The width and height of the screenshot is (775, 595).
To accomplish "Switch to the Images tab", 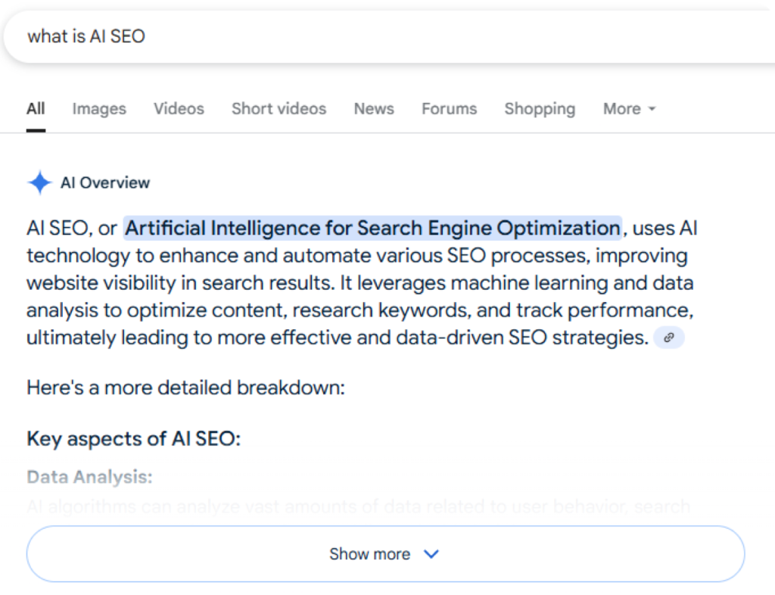I will pyautogui.click(x=99, y=109).
